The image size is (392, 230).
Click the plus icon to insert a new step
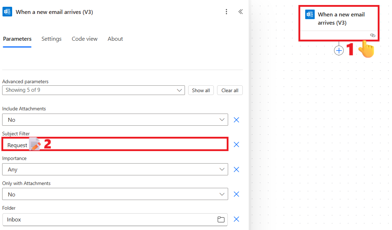click(x=338, y=50)
